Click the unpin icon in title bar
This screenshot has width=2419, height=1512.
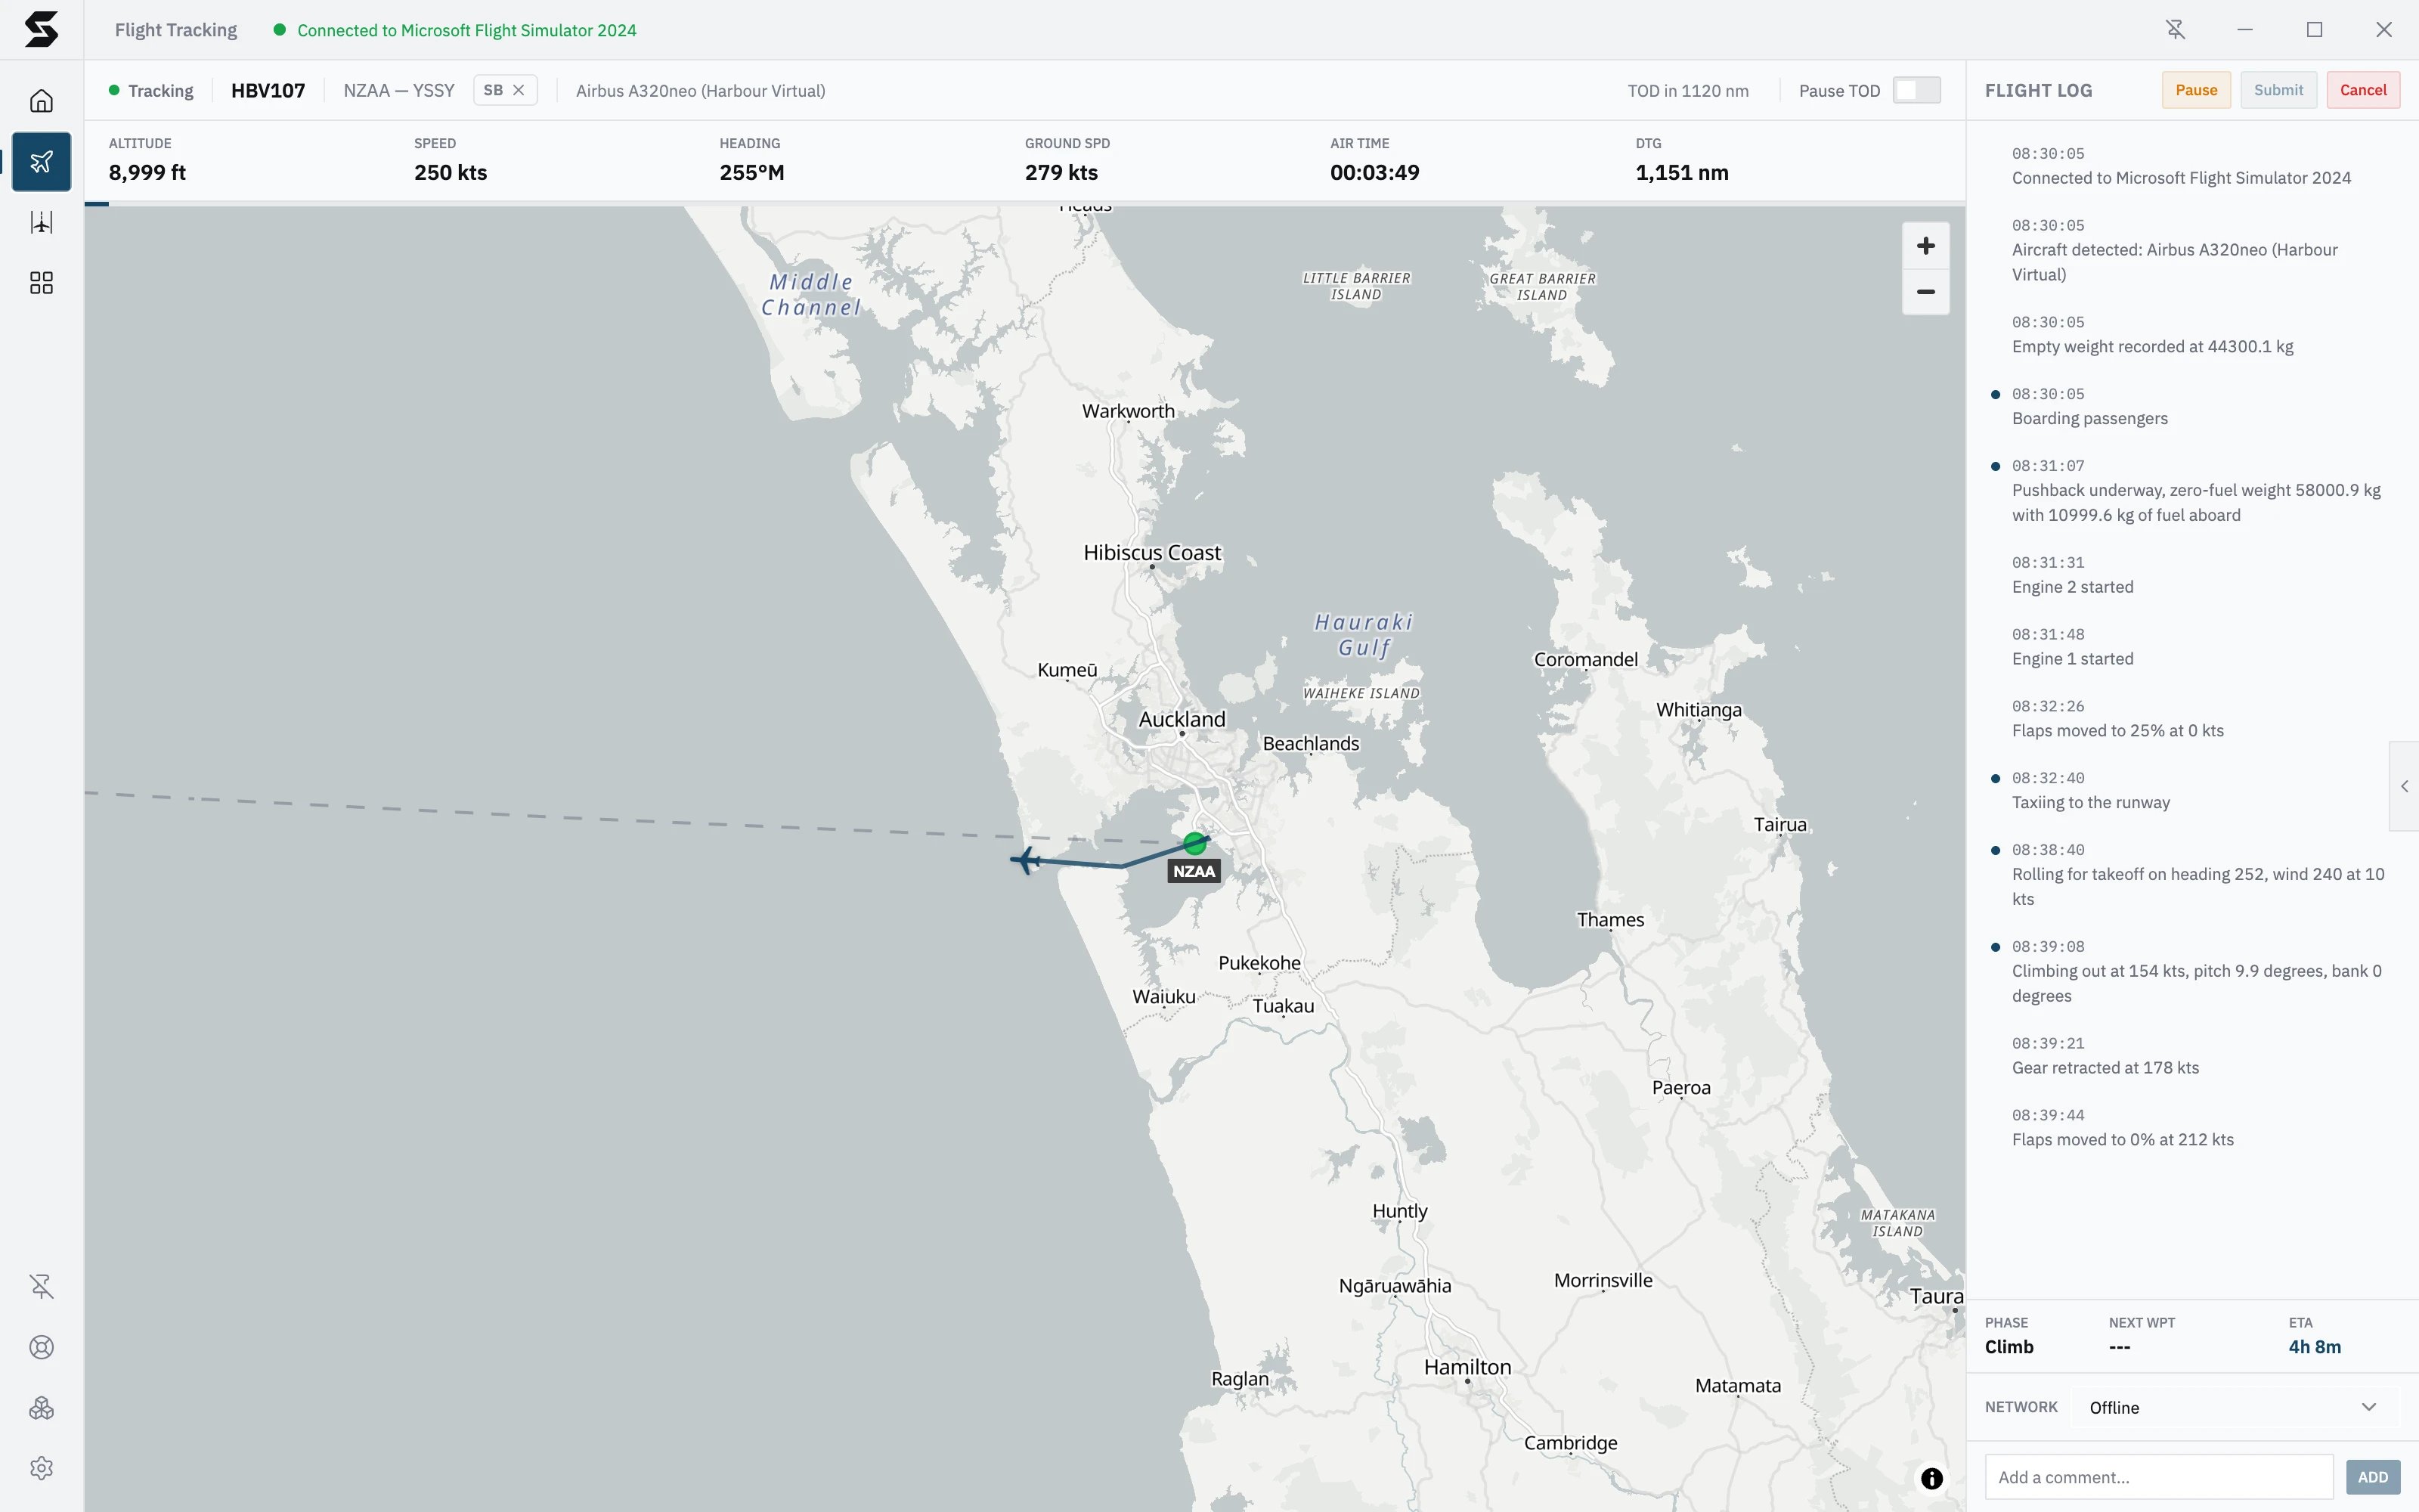(2175, 30)
